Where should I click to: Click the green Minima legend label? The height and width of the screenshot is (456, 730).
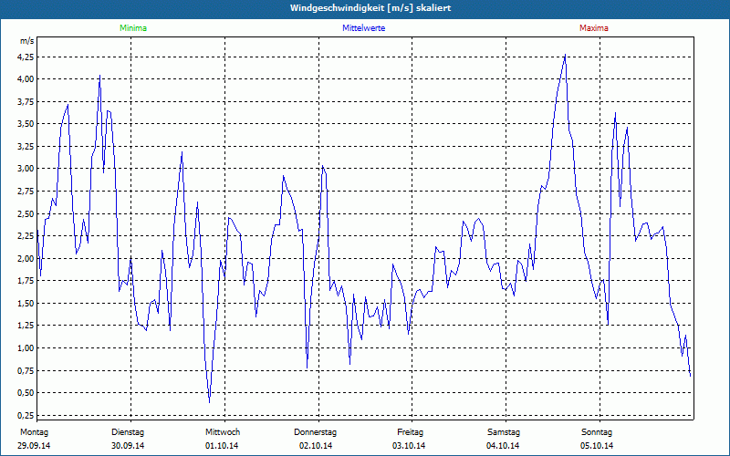[133, 28]
